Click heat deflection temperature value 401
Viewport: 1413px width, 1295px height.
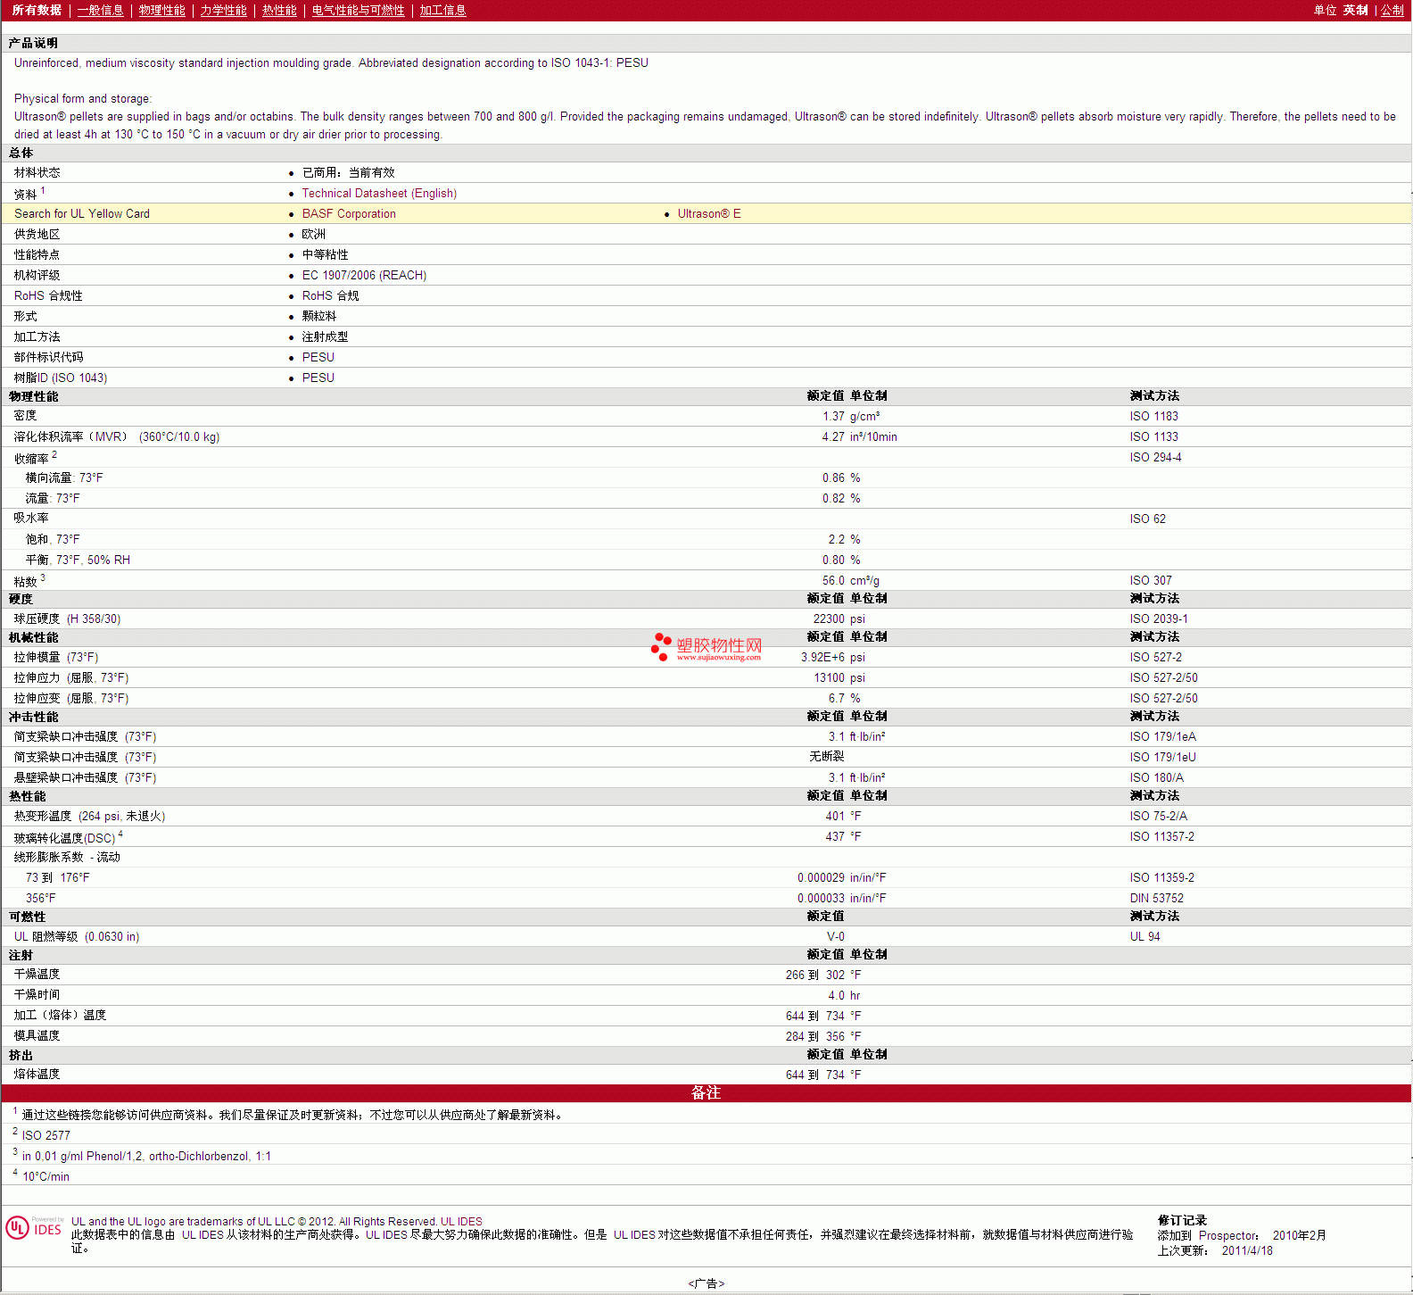[835, 817]
